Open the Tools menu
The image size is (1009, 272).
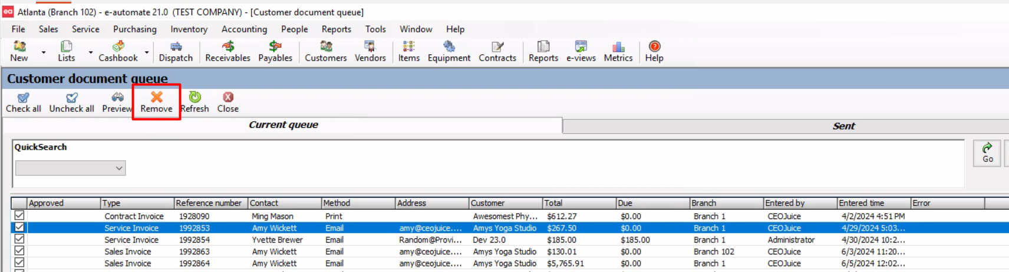pyautogui.click(x=375, y=29)
